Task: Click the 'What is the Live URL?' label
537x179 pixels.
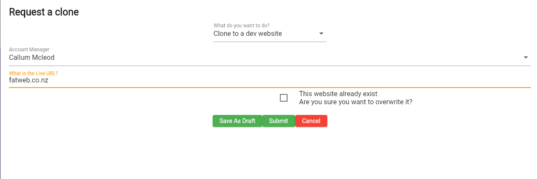Action: pyautogui.click(x=33, y=73)
